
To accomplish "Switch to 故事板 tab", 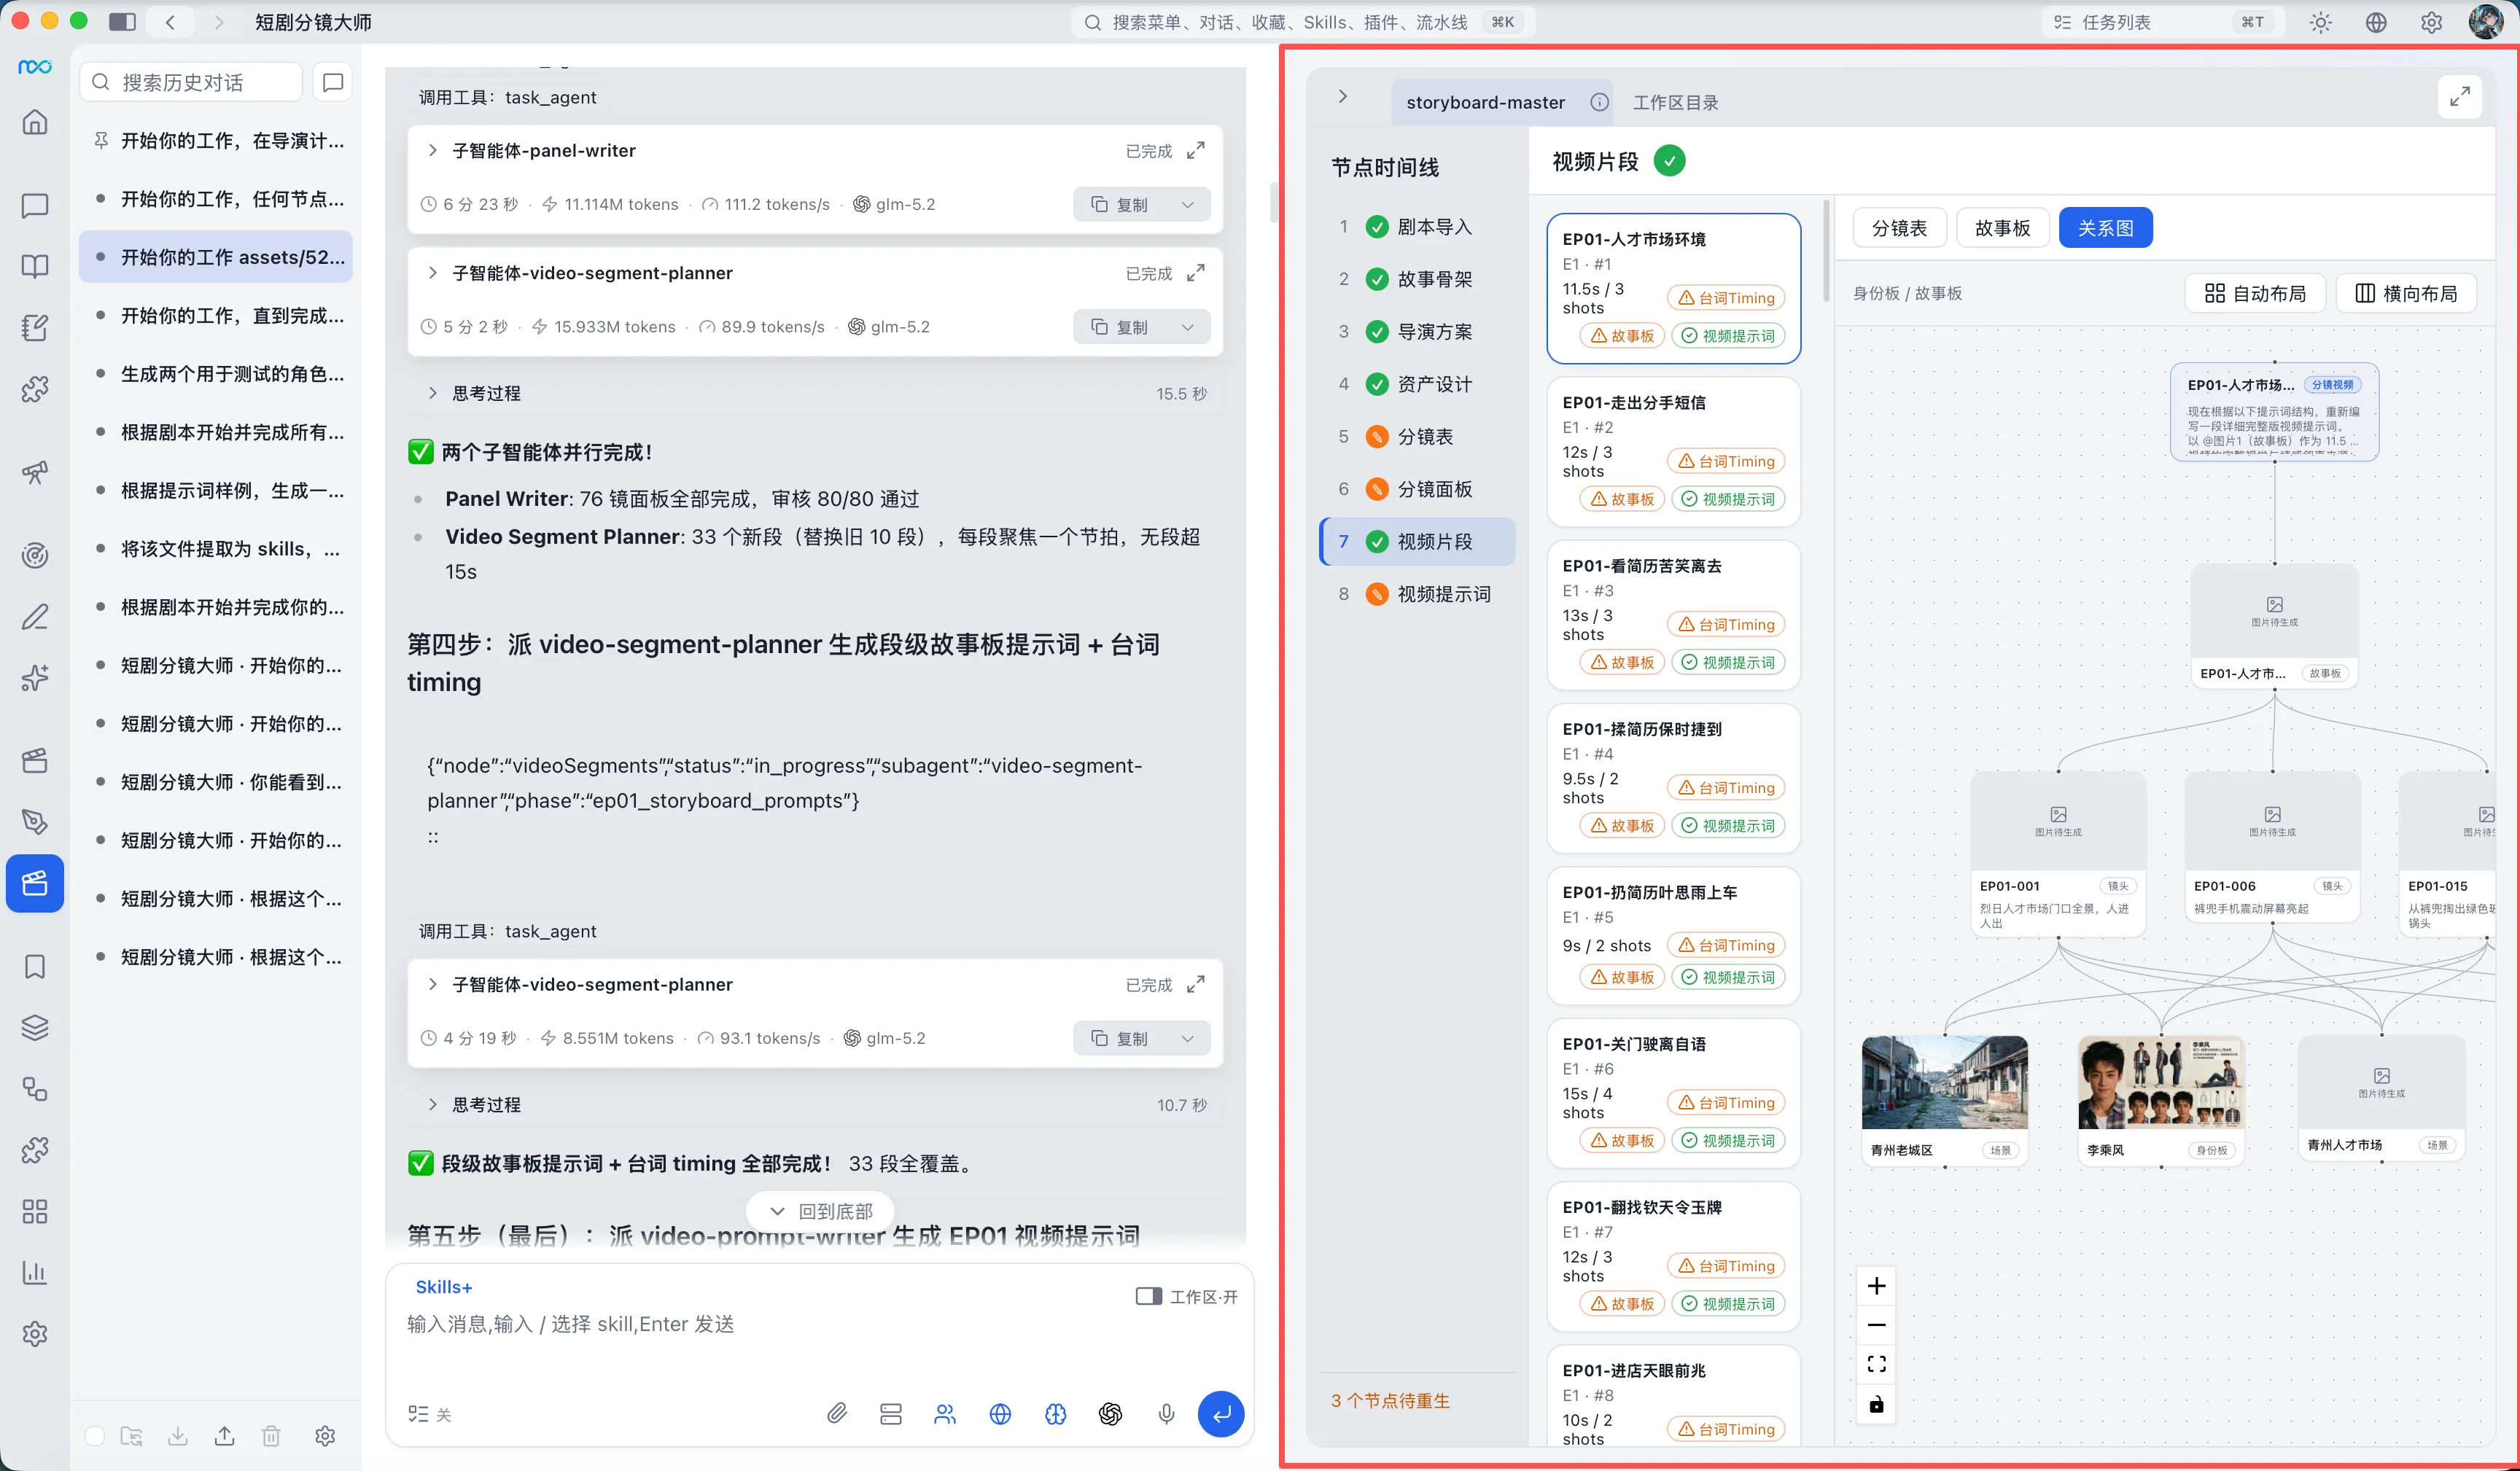I will point(2002,228).
